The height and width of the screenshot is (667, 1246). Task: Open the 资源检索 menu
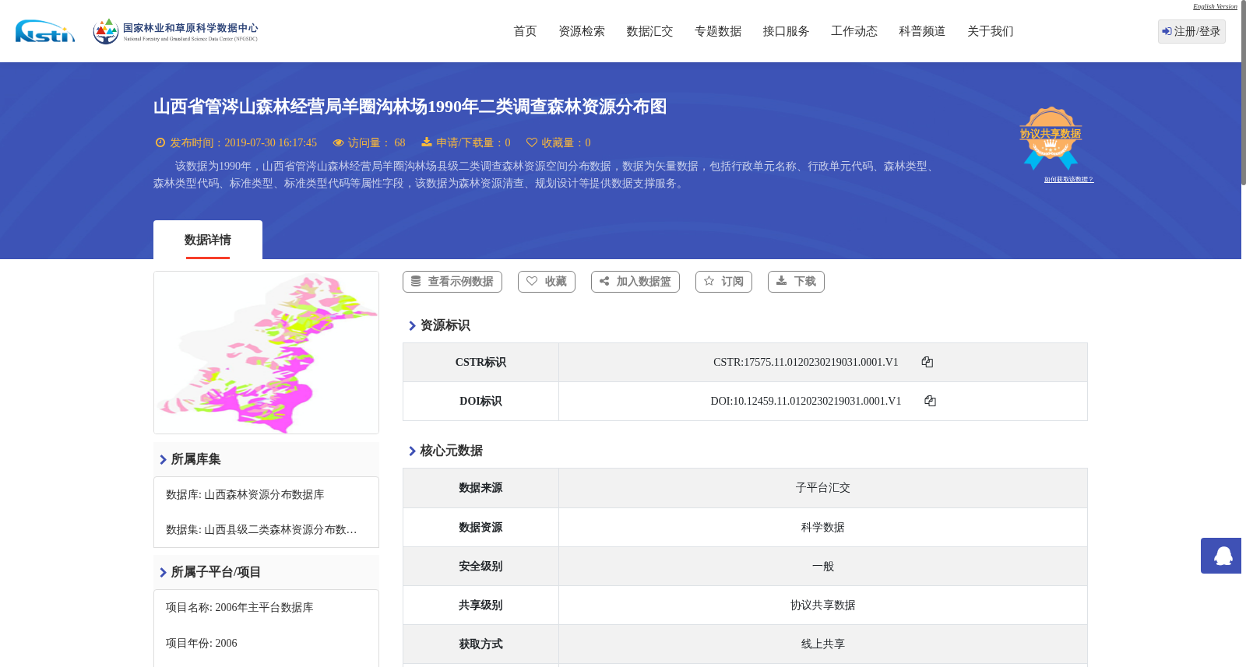(x=582, y=31)
